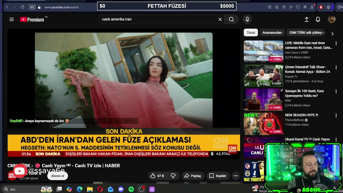The height and width of the screenshot is (193, 343).
Task: Expand filter chips with the right chevron
Action: pos(332,34)
